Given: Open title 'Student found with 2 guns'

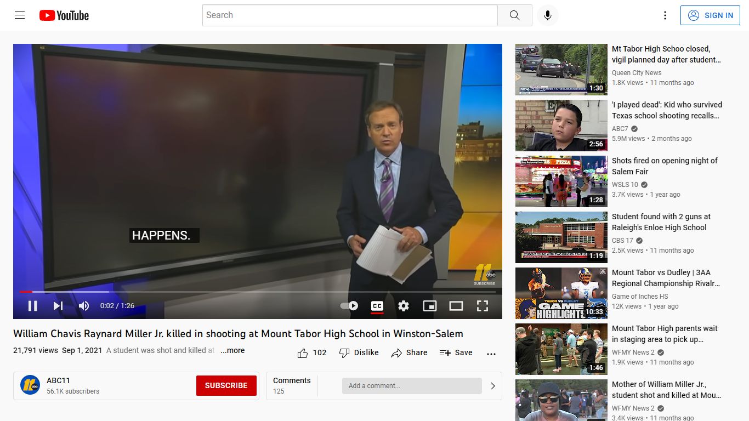Looking at the screenshot, I should 661,222.
